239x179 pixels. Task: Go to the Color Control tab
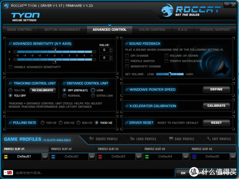(x=152, y=30)
